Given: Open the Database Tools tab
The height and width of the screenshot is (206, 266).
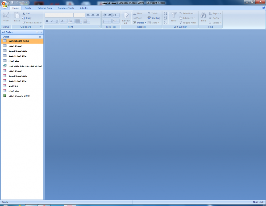Looking at the screenshot, I should (66, 8).
